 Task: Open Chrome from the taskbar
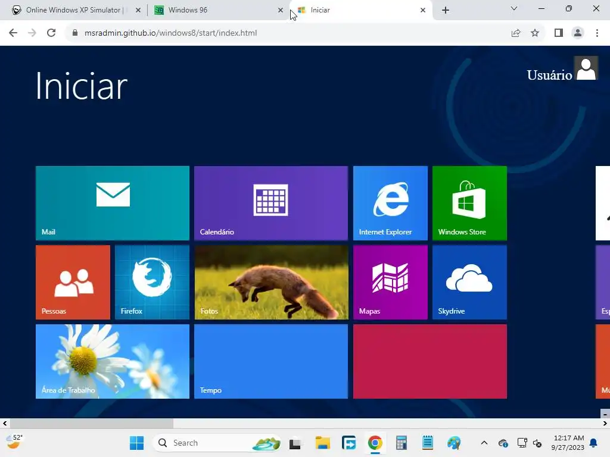(x=375, y=443)
